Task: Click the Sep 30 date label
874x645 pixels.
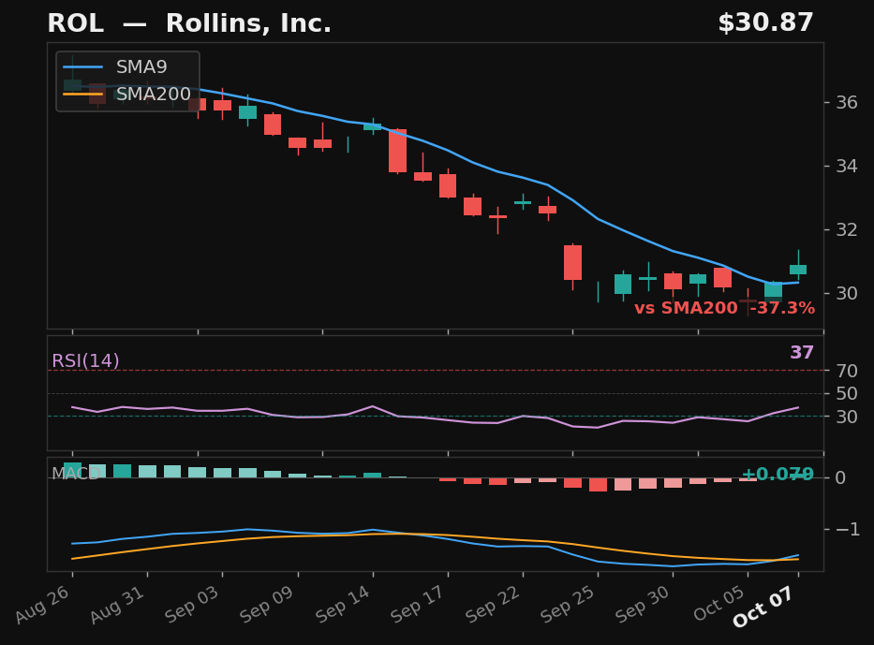Action: [x=643, y=605]
